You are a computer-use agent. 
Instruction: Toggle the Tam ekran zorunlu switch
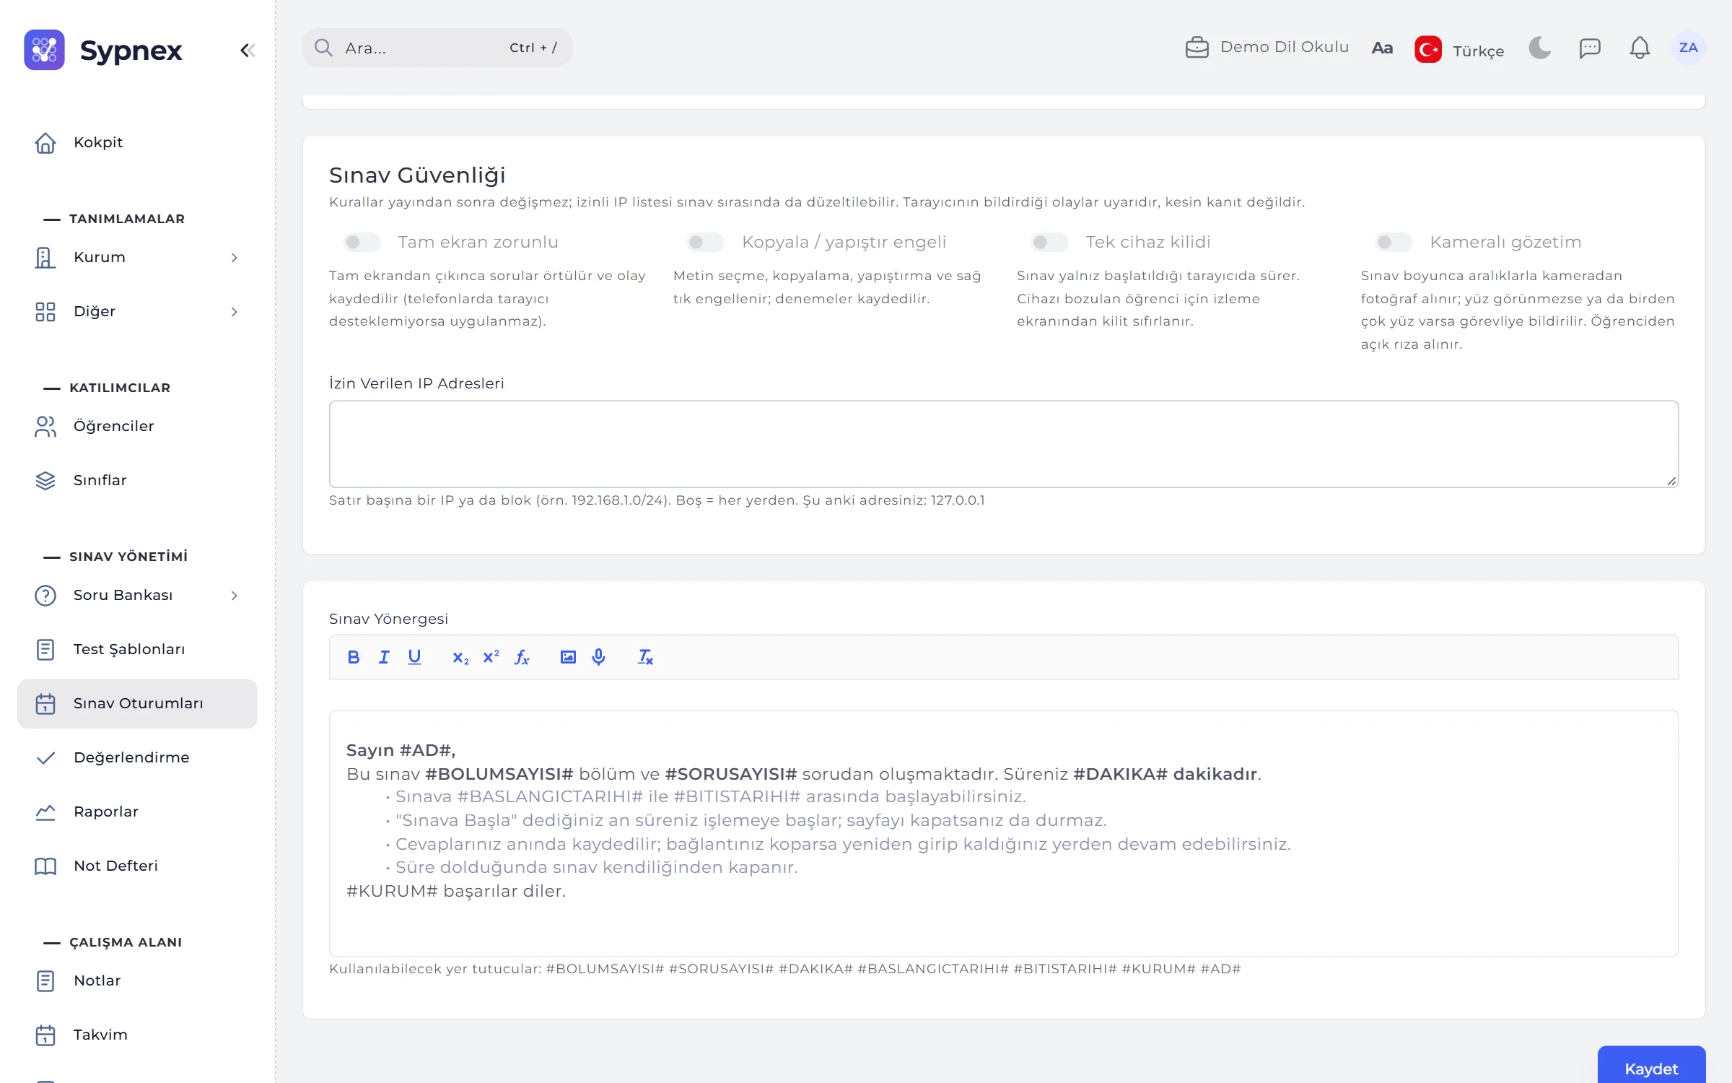coord(362,242)
